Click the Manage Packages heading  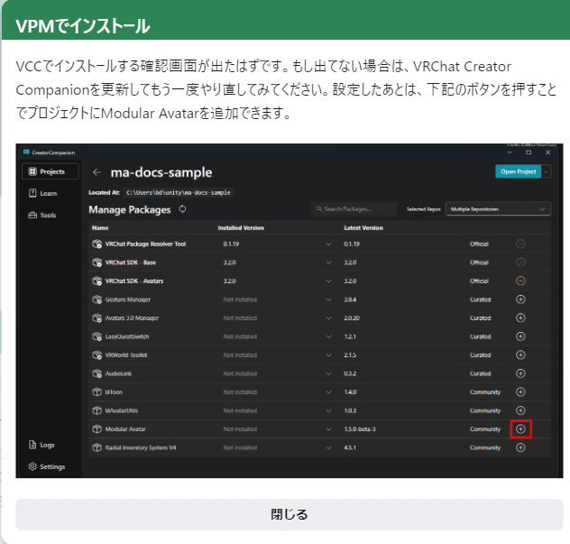tap(129, 209)
